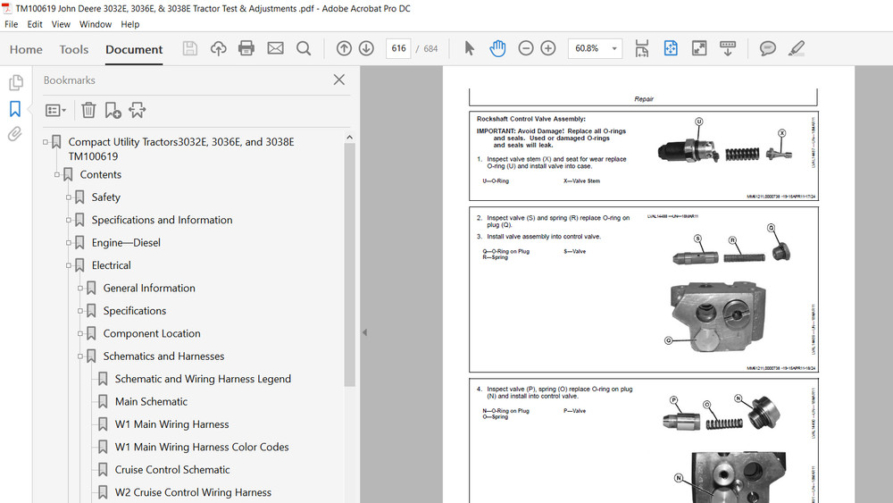This screenshot has height=503, width=893.
Task: Click the read mode keyboard-arrow icon
Action: (x=727, y=48)
